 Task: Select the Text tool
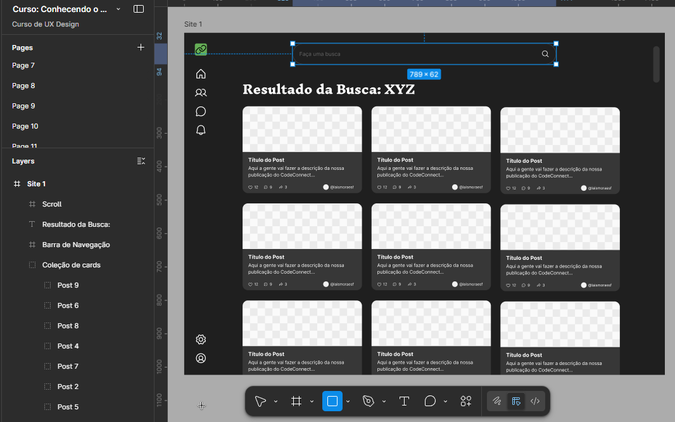click(404, 401)
